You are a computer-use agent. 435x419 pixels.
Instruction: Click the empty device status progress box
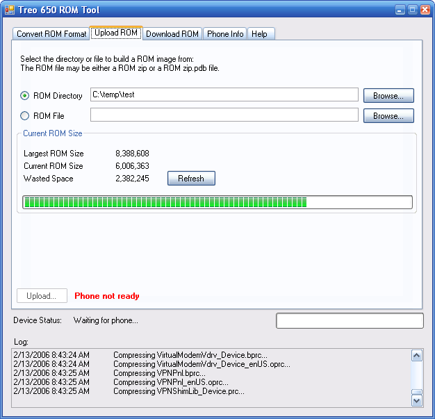pos(350,321)
